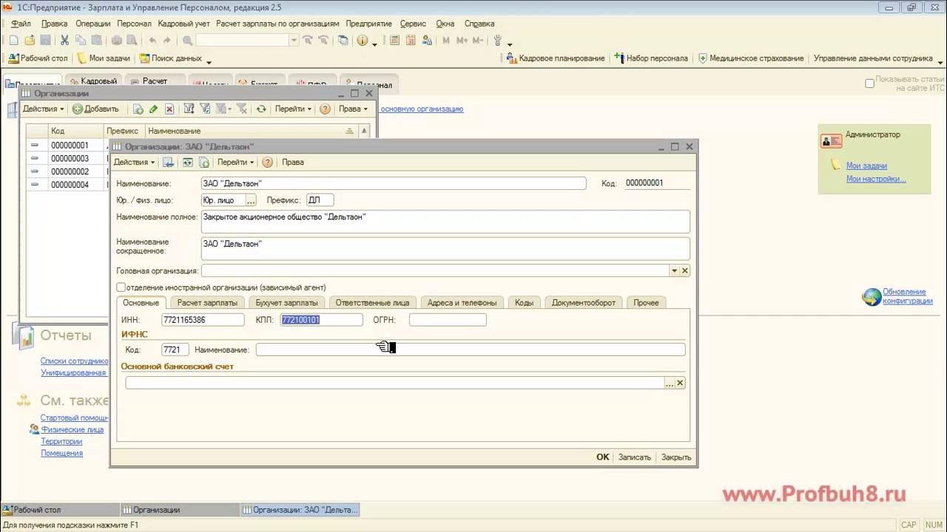Click the Open file icon in main toolbar
The image size is (947, 532).
point(30,41)
